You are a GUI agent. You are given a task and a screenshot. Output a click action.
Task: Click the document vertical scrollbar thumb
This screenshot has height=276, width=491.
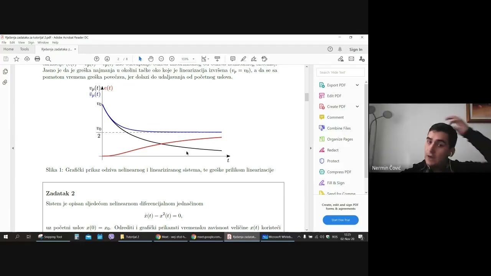[x=306, y=97]
